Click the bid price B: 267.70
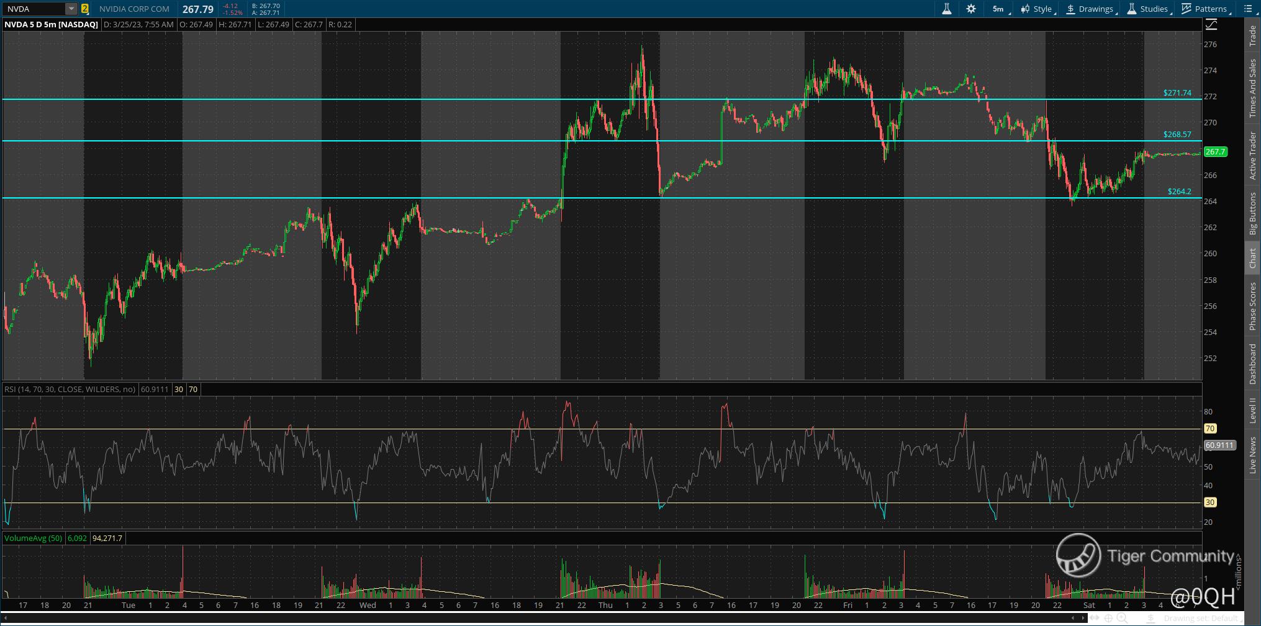Image resolution: width=1261 pixels, height=626 pixels. [x=266, y=6]
